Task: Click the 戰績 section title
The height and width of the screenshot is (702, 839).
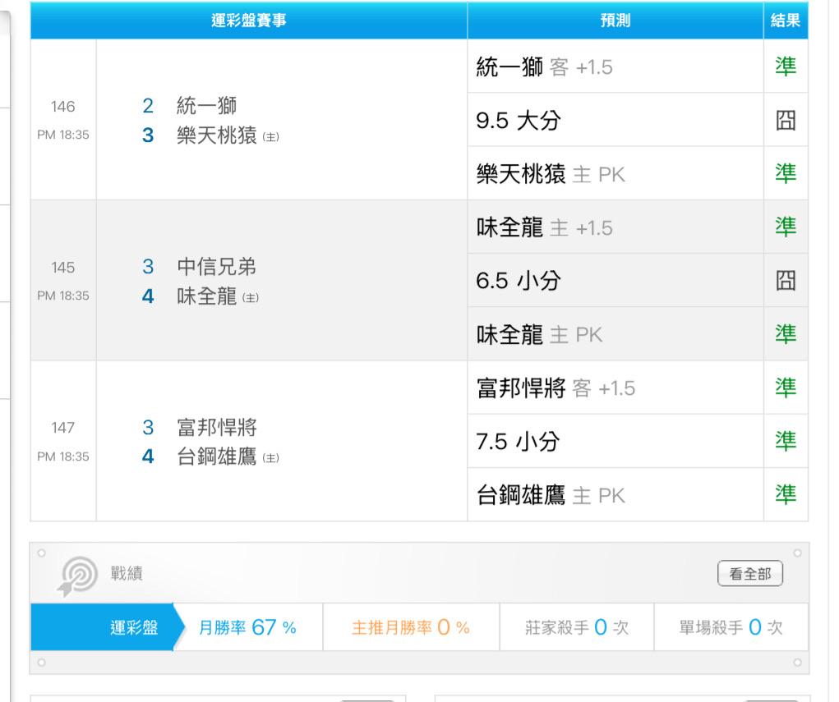Action: [x=127, y=574]
